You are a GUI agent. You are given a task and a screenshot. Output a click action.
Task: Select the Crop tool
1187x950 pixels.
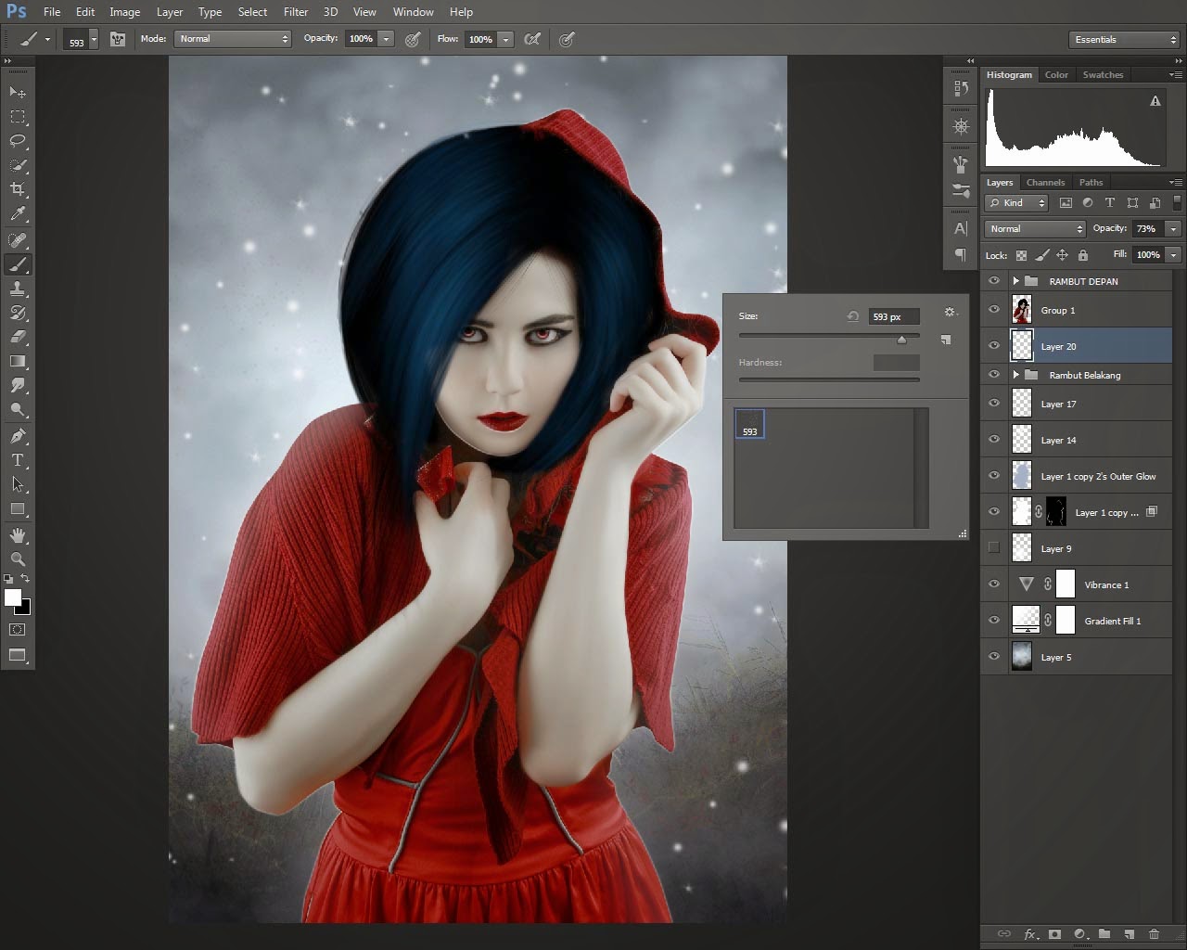(18, 189)
